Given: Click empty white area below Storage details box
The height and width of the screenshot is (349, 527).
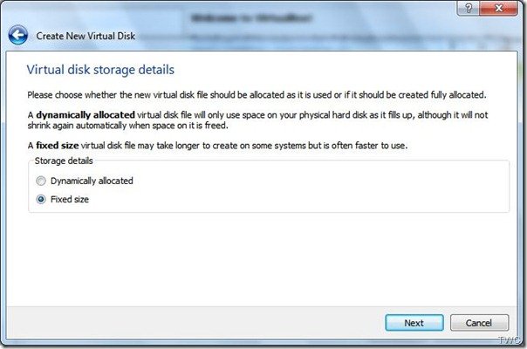Looking at the screenshot, I should [x=262, y=259].
